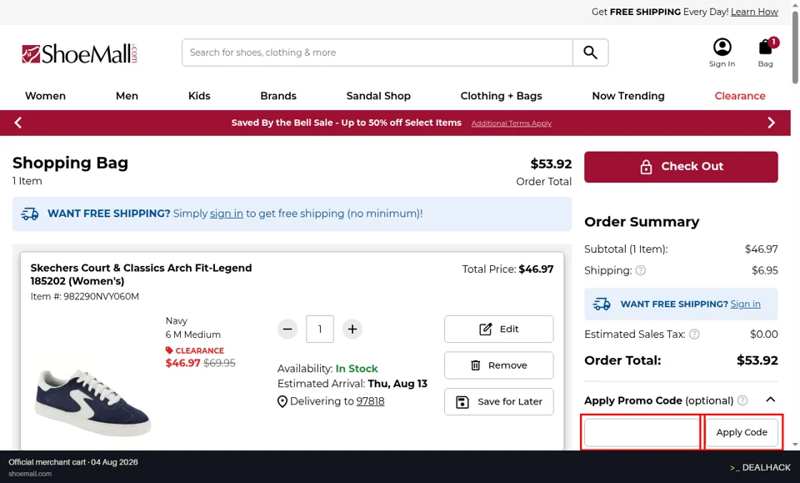Click sign in link in free shipping banner

click(x=227, y=214)
